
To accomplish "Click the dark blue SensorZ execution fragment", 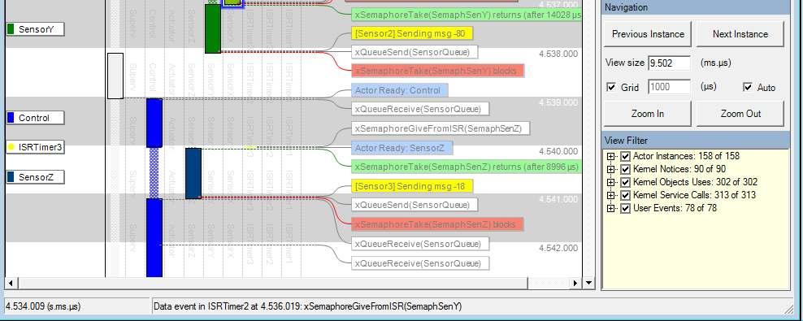I will [x=193, y=173].
